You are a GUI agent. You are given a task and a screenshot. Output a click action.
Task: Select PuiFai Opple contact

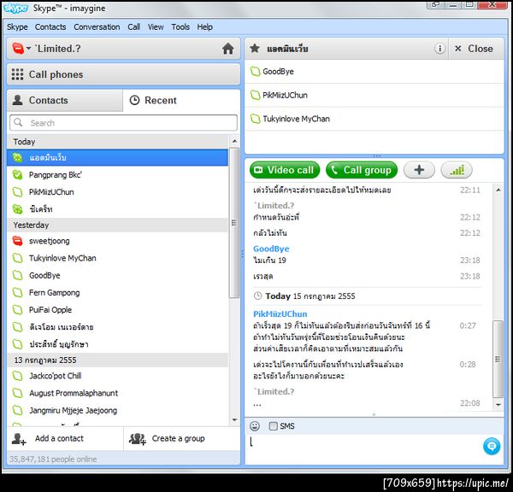(117, 310)
